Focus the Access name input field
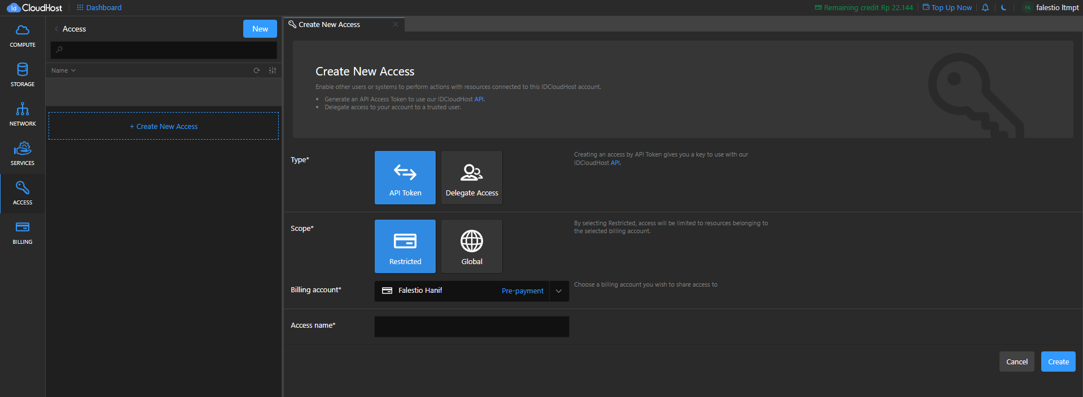 [472, 327]
